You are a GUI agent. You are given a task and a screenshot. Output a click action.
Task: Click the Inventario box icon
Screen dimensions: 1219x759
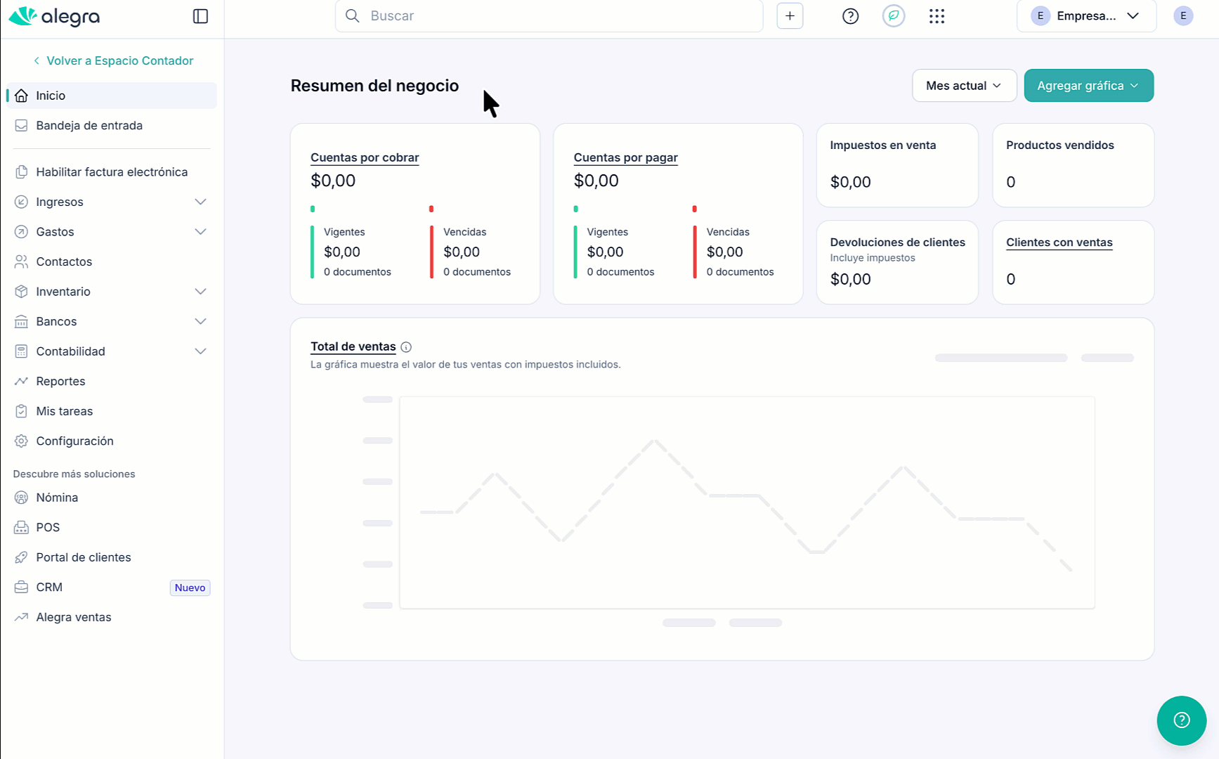click(x=22, y=292)
